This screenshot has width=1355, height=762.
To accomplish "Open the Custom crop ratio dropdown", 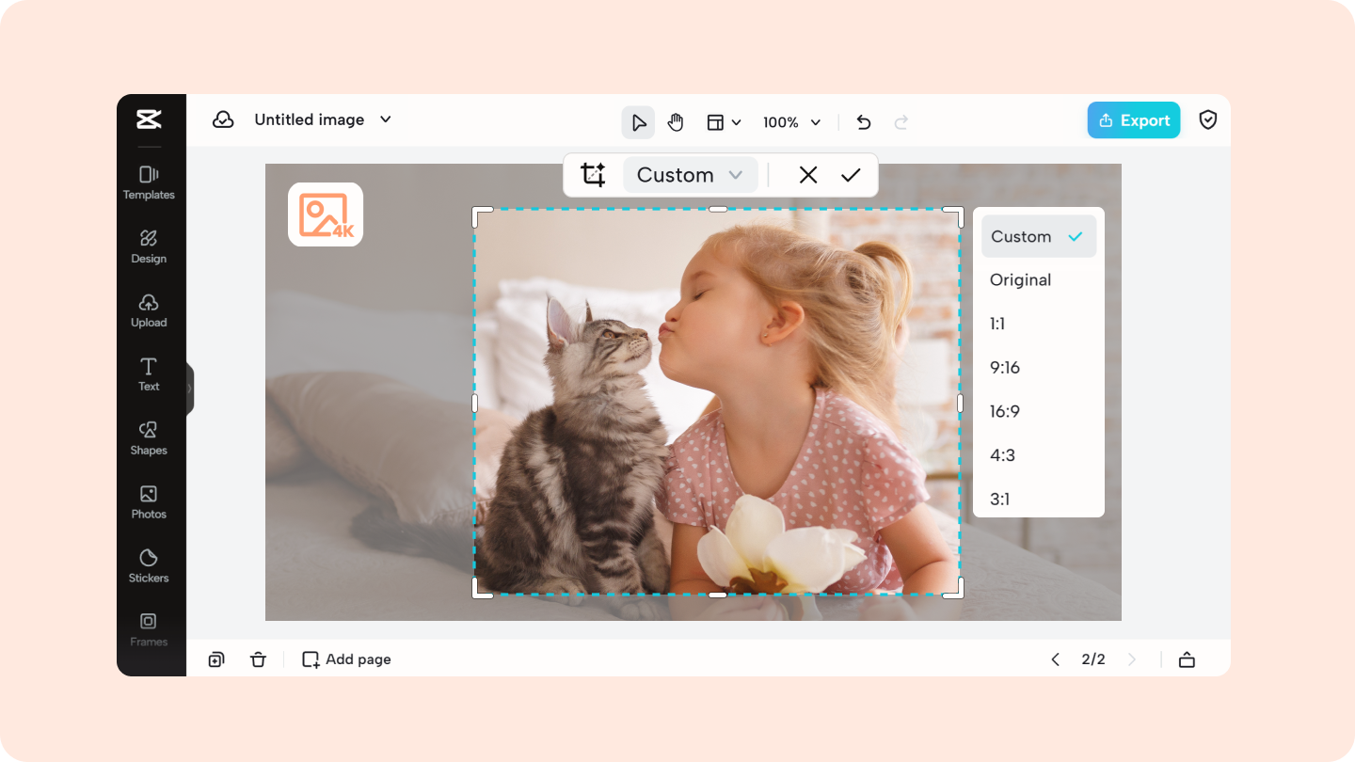I will (x=690, y=175).
